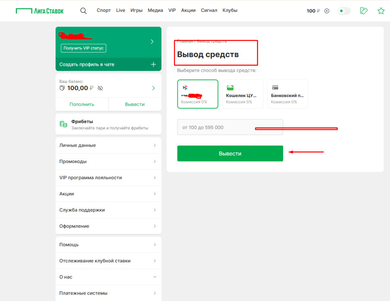Click the Ваш баланс label

71,81
